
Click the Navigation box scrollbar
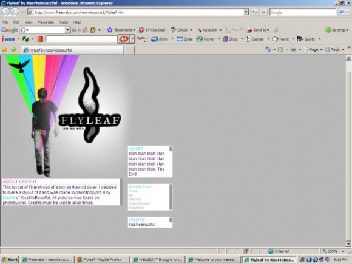[171, 197]
